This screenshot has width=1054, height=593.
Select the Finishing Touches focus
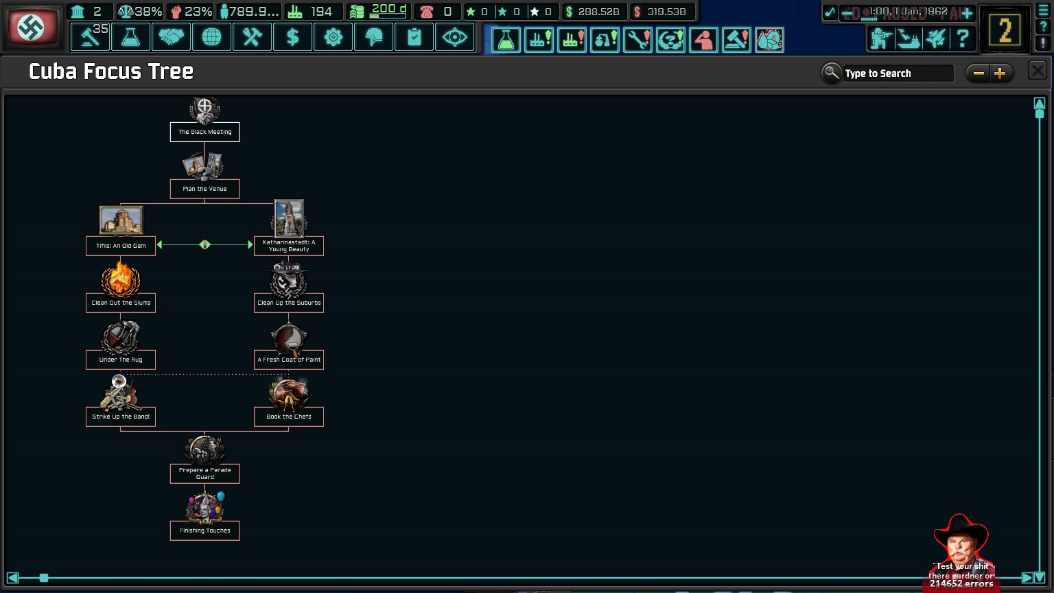click(204, 531)
